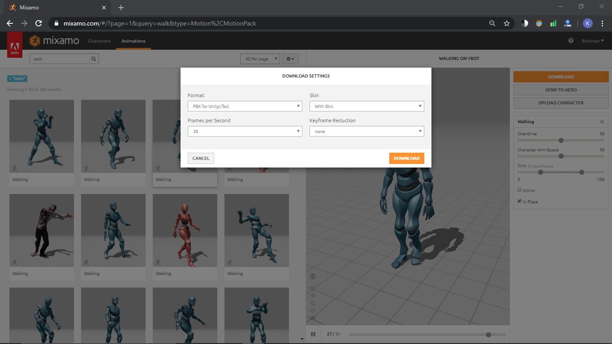Click the "WALKING ON YBOT" title
The height and width of the screenshot is (344, 612).
pos(459,59)
